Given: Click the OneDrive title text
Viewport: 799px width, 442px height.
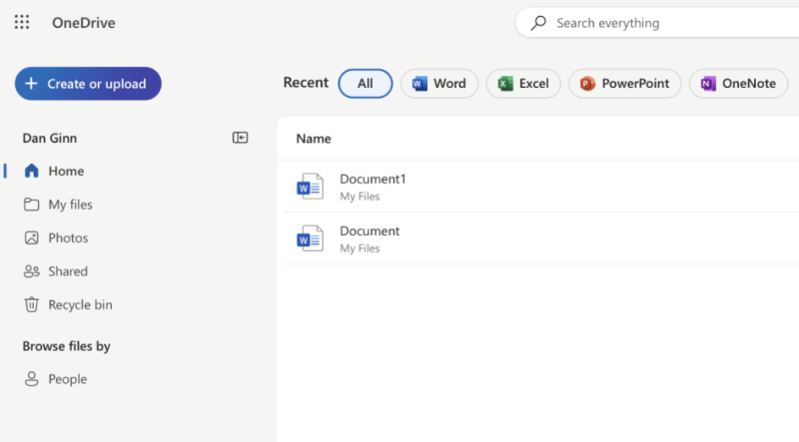Looking at the screenshot, I should pos(84,23).
